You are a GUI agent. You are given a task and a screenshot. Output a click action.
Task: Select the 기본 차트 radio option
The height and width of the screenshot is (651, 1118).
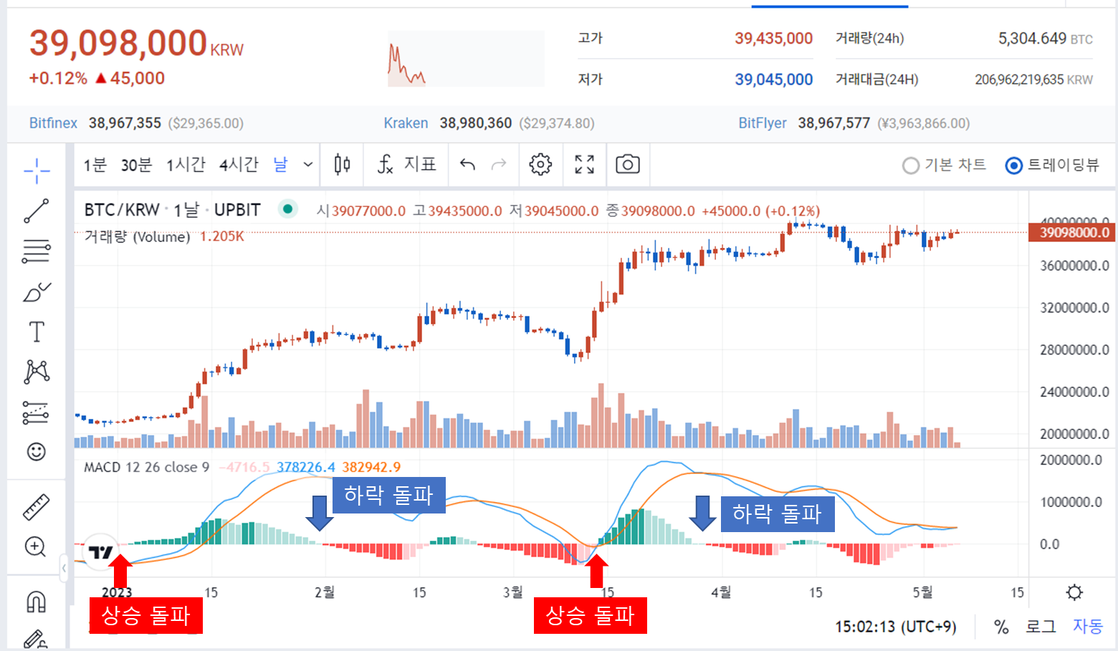[944, 165]
